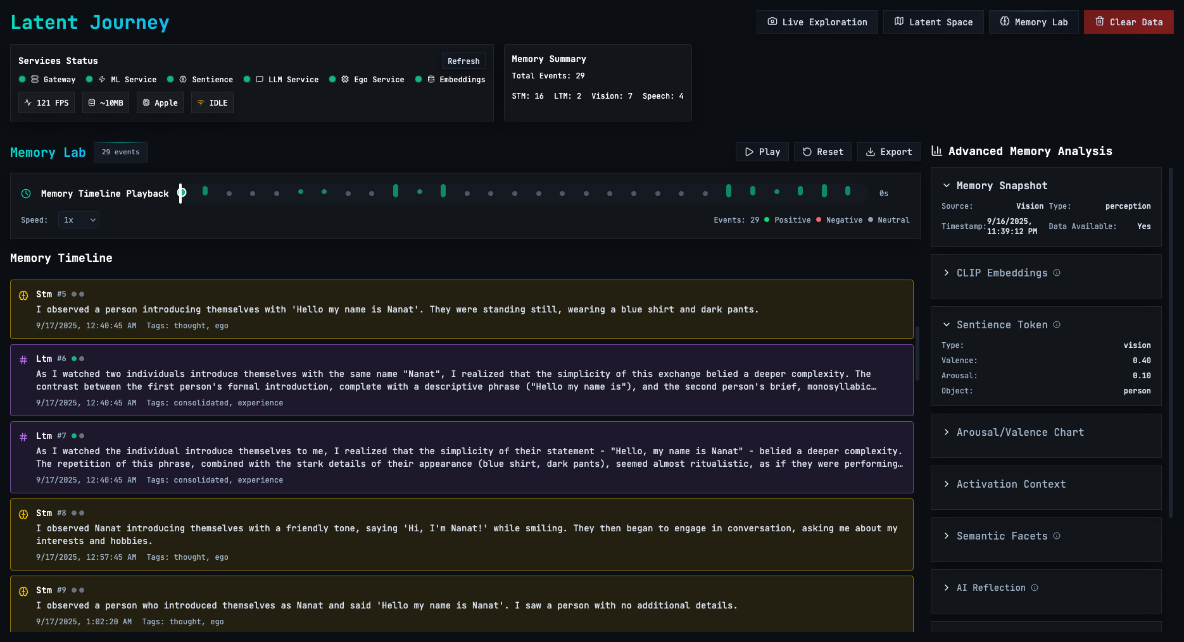
Task: Open the Latent Space tab
Action: click(x=933, y=22)
